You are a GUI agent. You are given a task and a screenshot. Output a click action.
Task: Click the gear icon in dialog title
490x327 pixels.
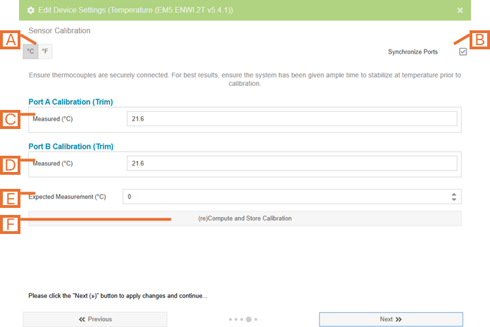click(x=30, y=11)
